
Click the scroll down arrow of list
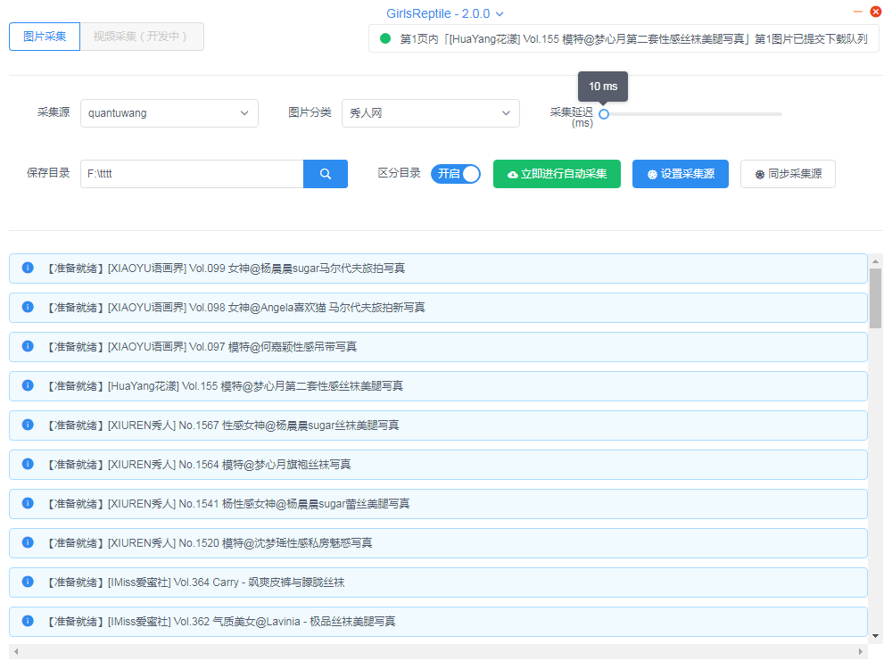(876, 636)
